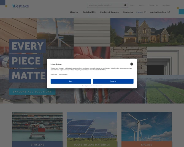Open the Resources menu

tap(128, 12)
